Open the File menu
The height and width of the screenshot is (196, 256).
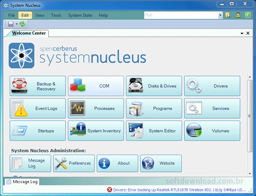coord(11,15)
